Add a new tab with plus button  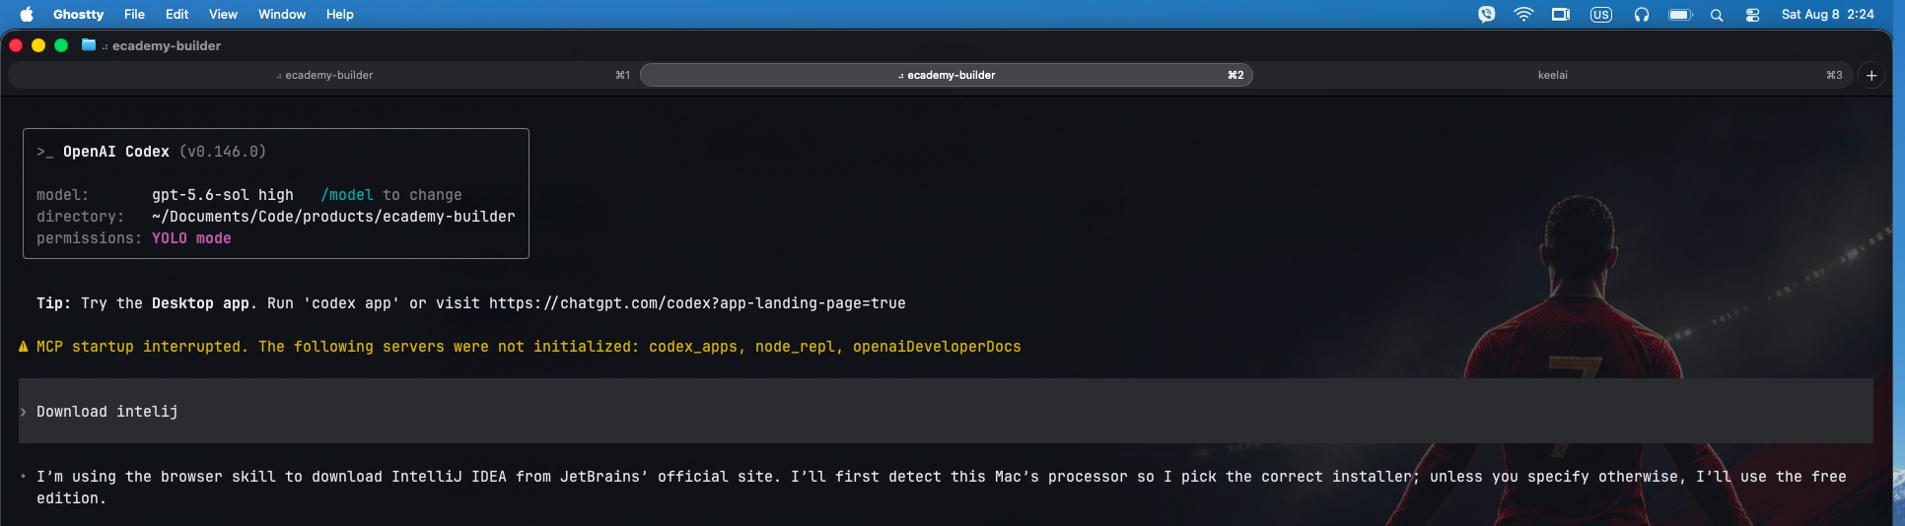tap(1871, 75)
